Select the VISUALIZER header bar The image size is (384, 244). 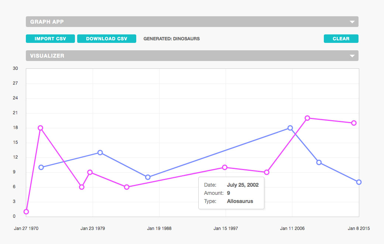192,55
